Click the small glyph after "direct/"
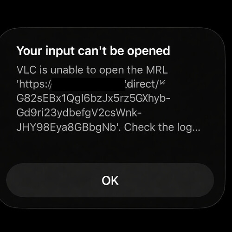The height and width of the screenshot is (232, 232). [x=162, y=83]
